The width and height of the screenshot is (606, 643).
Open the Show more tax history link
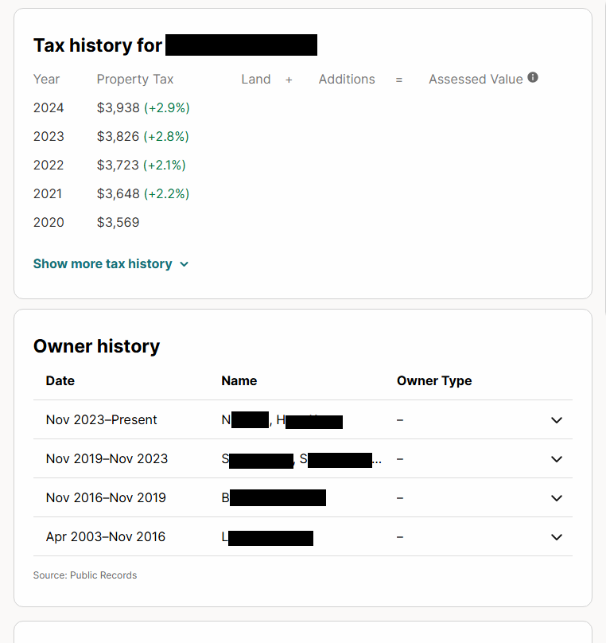[103, 264]
